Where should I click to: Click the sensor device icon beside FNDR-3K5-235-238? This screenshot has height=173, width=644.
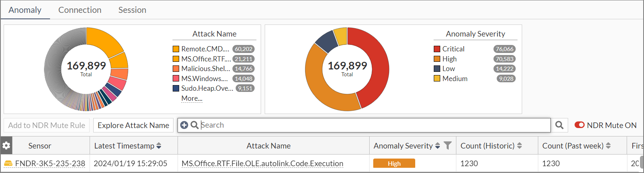(x=8, y=163)
